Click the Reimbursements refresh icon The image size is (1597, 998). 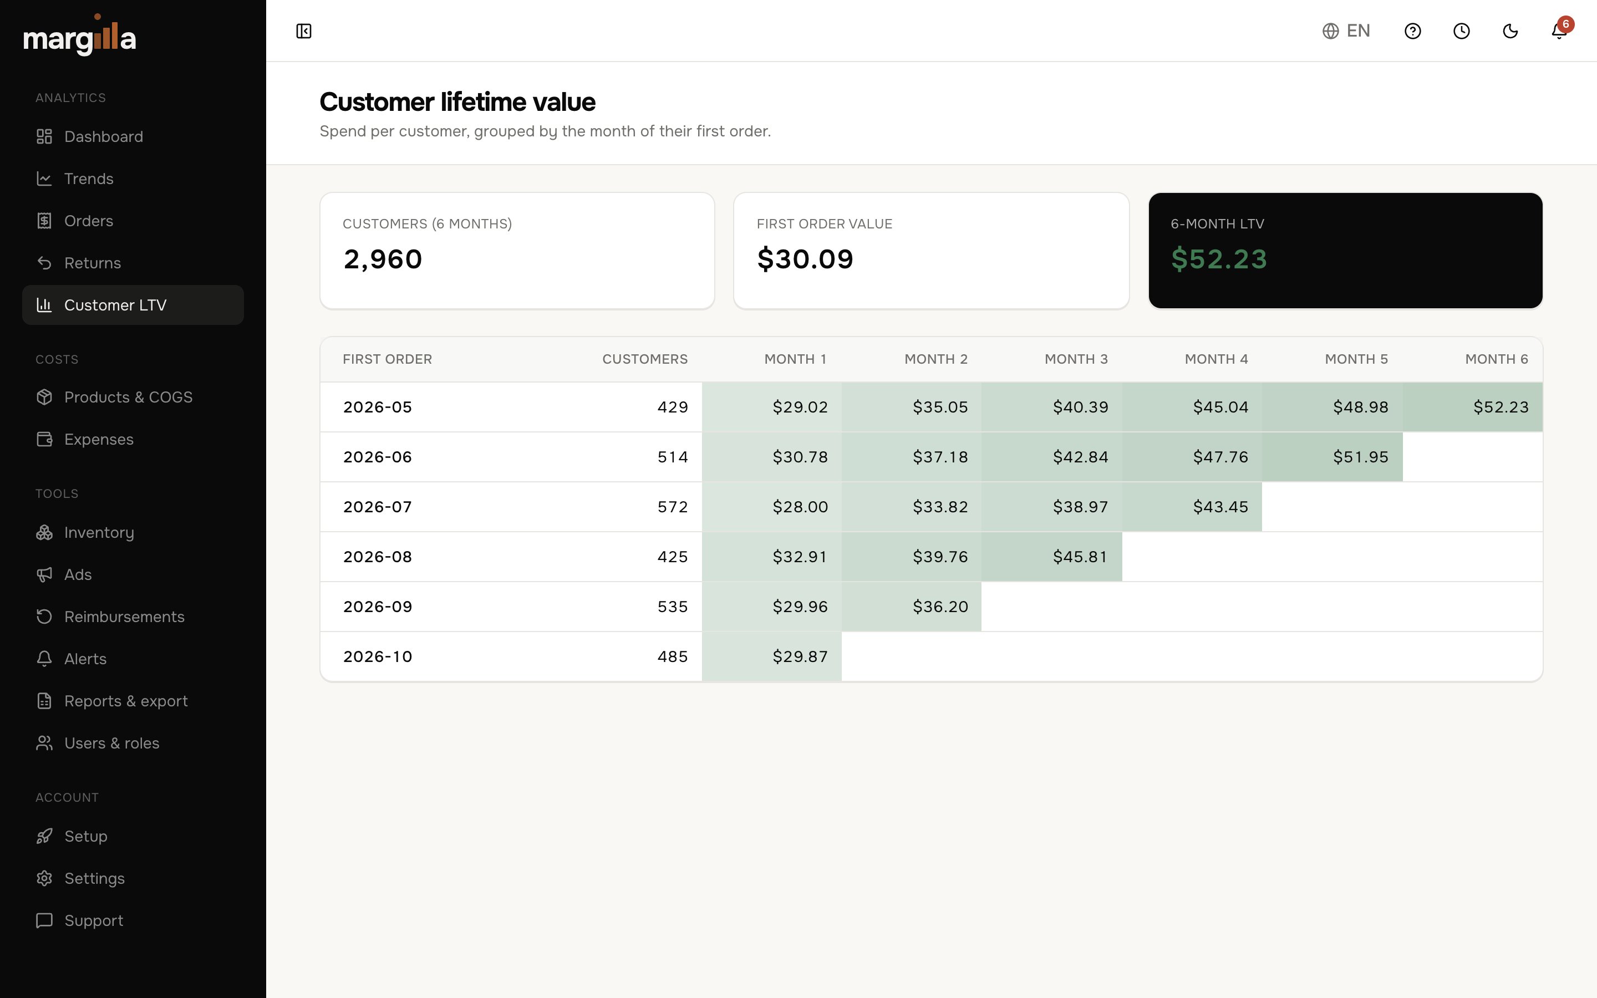coord(44,617)
